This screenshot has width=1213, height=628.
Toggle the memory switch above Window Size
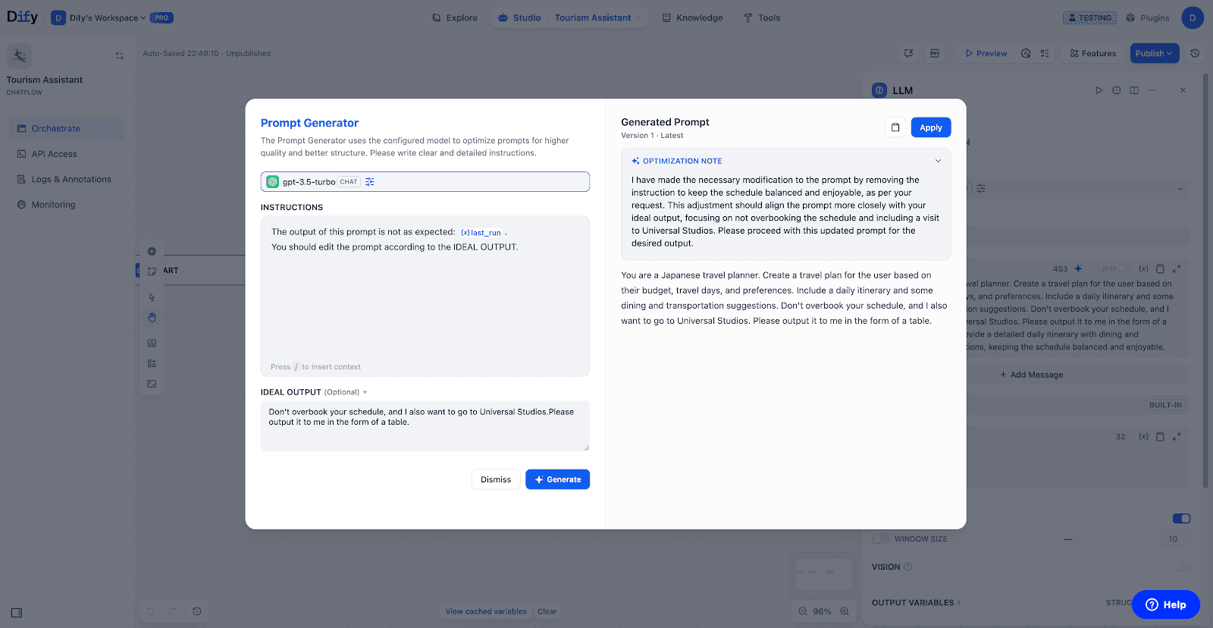click(x=1181, y=519)
